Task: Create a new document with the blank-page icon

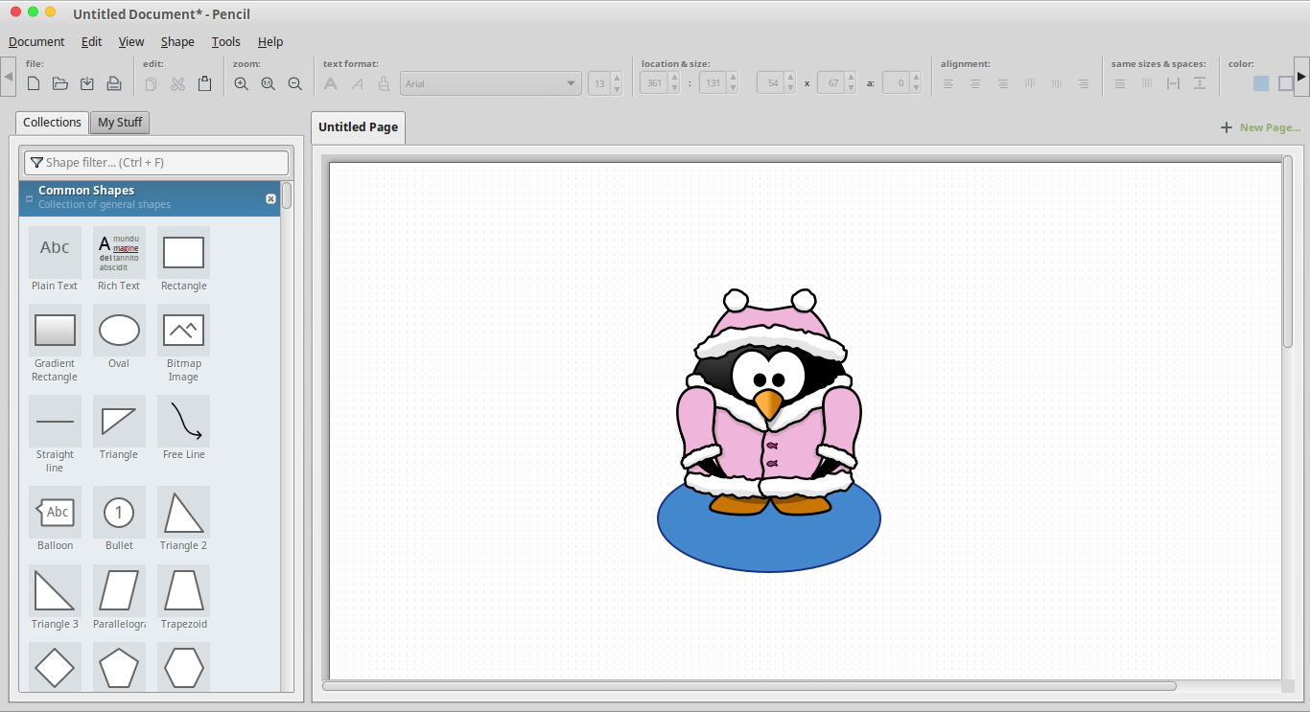Action: coord(34,84)
